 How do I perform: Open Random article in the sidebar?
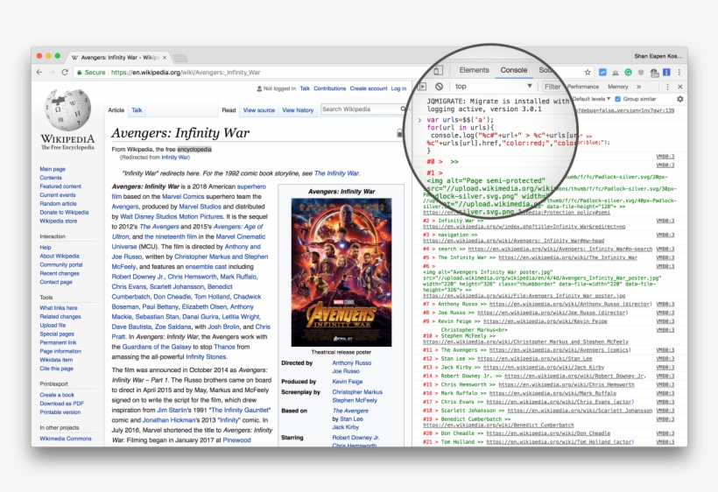(58, 203)
